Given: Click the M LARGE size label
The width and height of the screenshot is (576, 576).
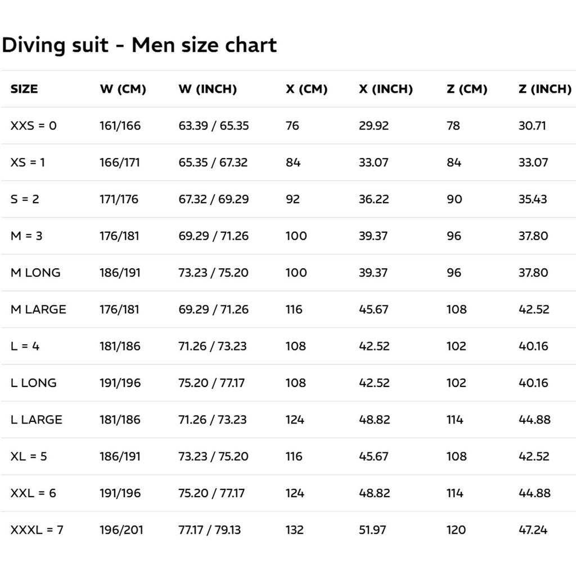Looking at the screenshot, I should 38,309.
